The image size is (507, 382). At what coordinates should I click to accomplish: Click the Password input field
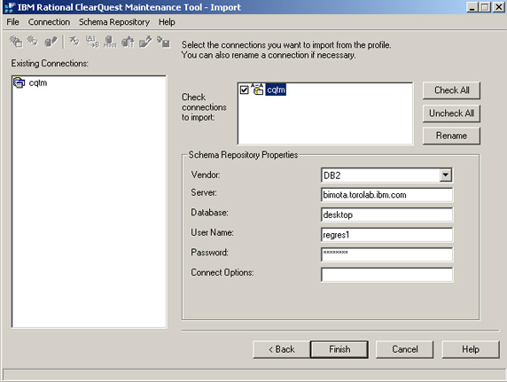coord(387,254)
